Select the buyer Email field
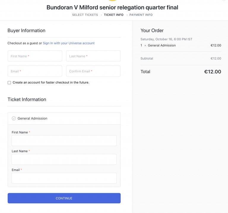 (35, 71)
